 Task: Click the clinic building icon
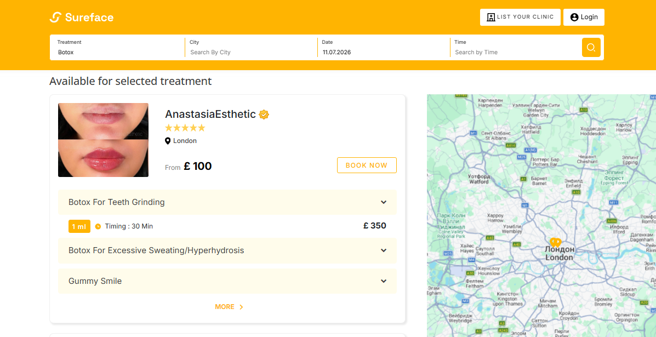490,17
